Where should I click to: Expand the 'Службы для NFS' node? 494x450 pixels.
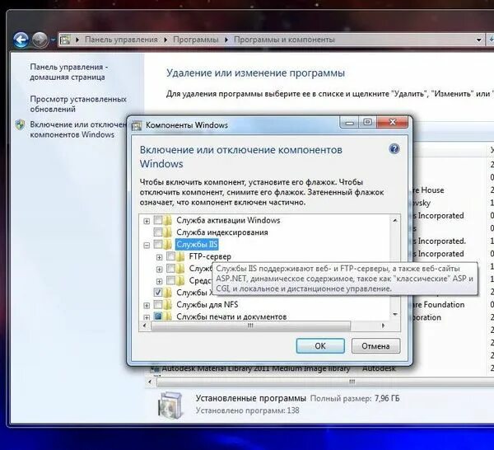[147, 305]
